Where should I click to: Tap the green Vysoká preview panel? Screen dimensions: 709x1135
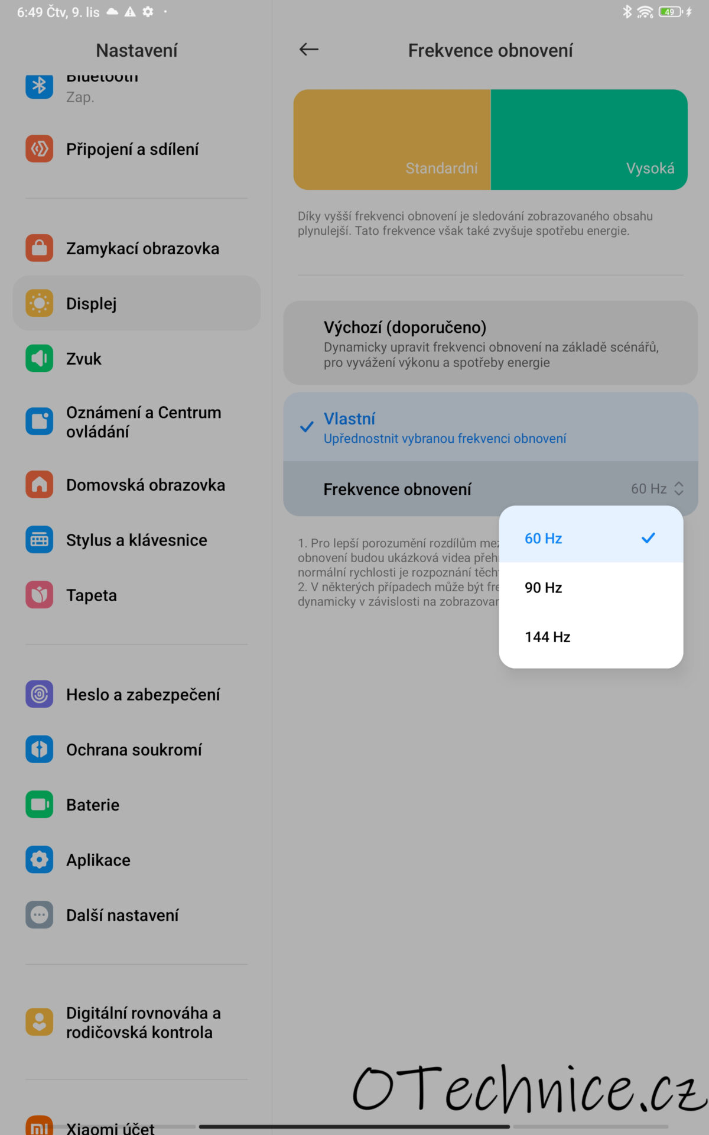coord(589,140)
